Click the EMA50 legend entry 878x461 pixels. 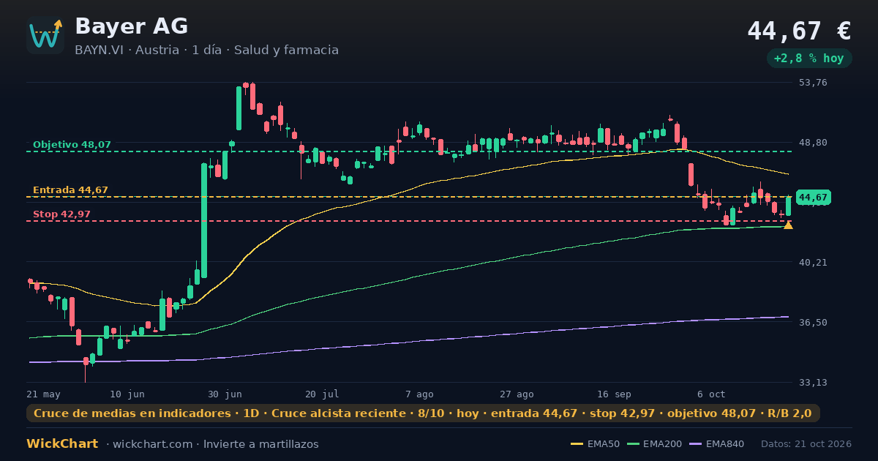pyautogui.click(x=594, y=444)
